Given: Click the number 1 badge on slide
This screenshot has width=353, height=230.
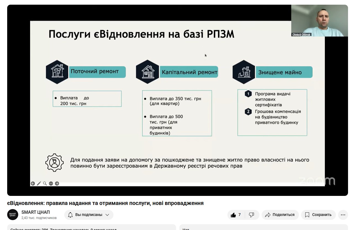Looking at the screenshot, I should click(x=248, y=94).
